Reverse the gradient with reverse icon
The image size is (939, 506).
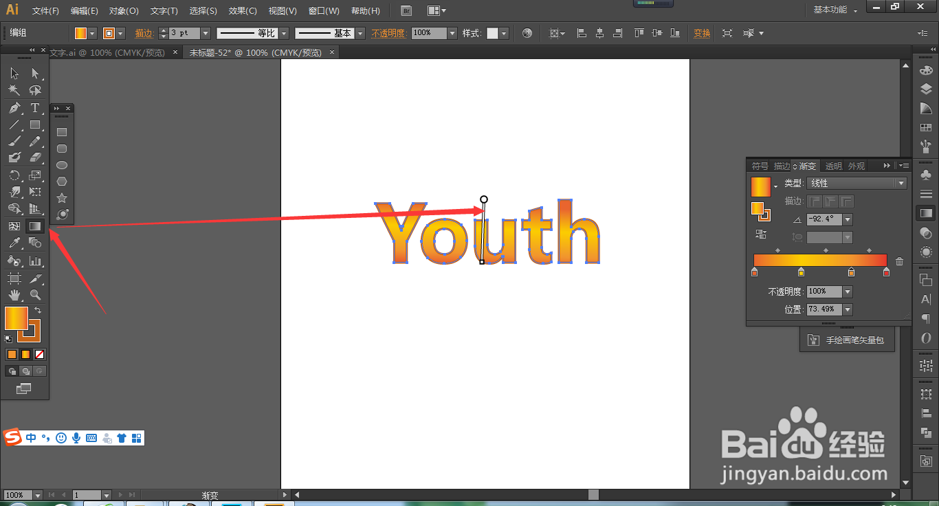coord(761,234)
